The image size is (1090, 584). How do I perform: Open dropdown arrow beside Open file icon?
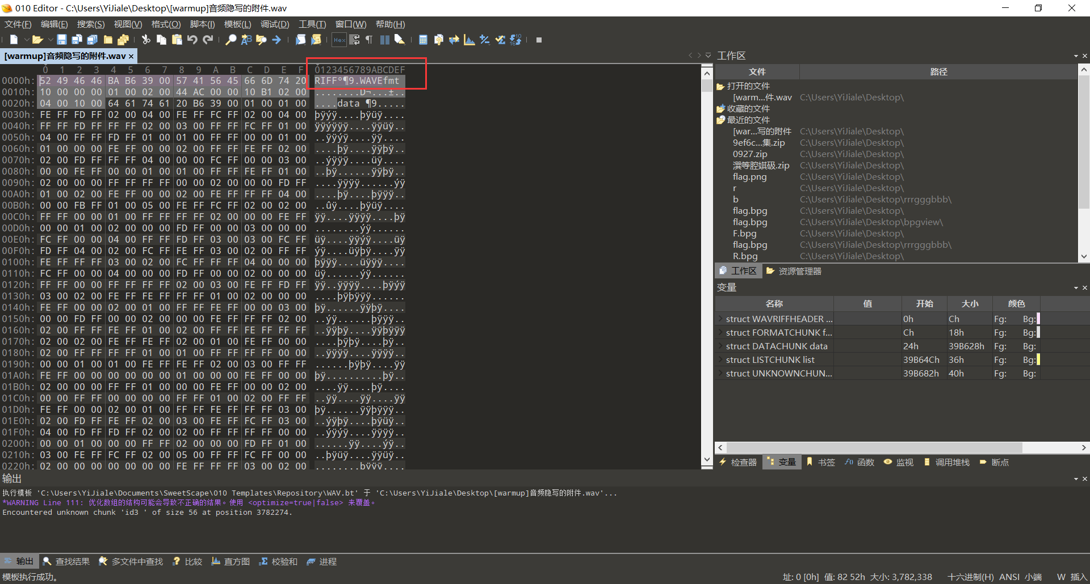point(50,40)
